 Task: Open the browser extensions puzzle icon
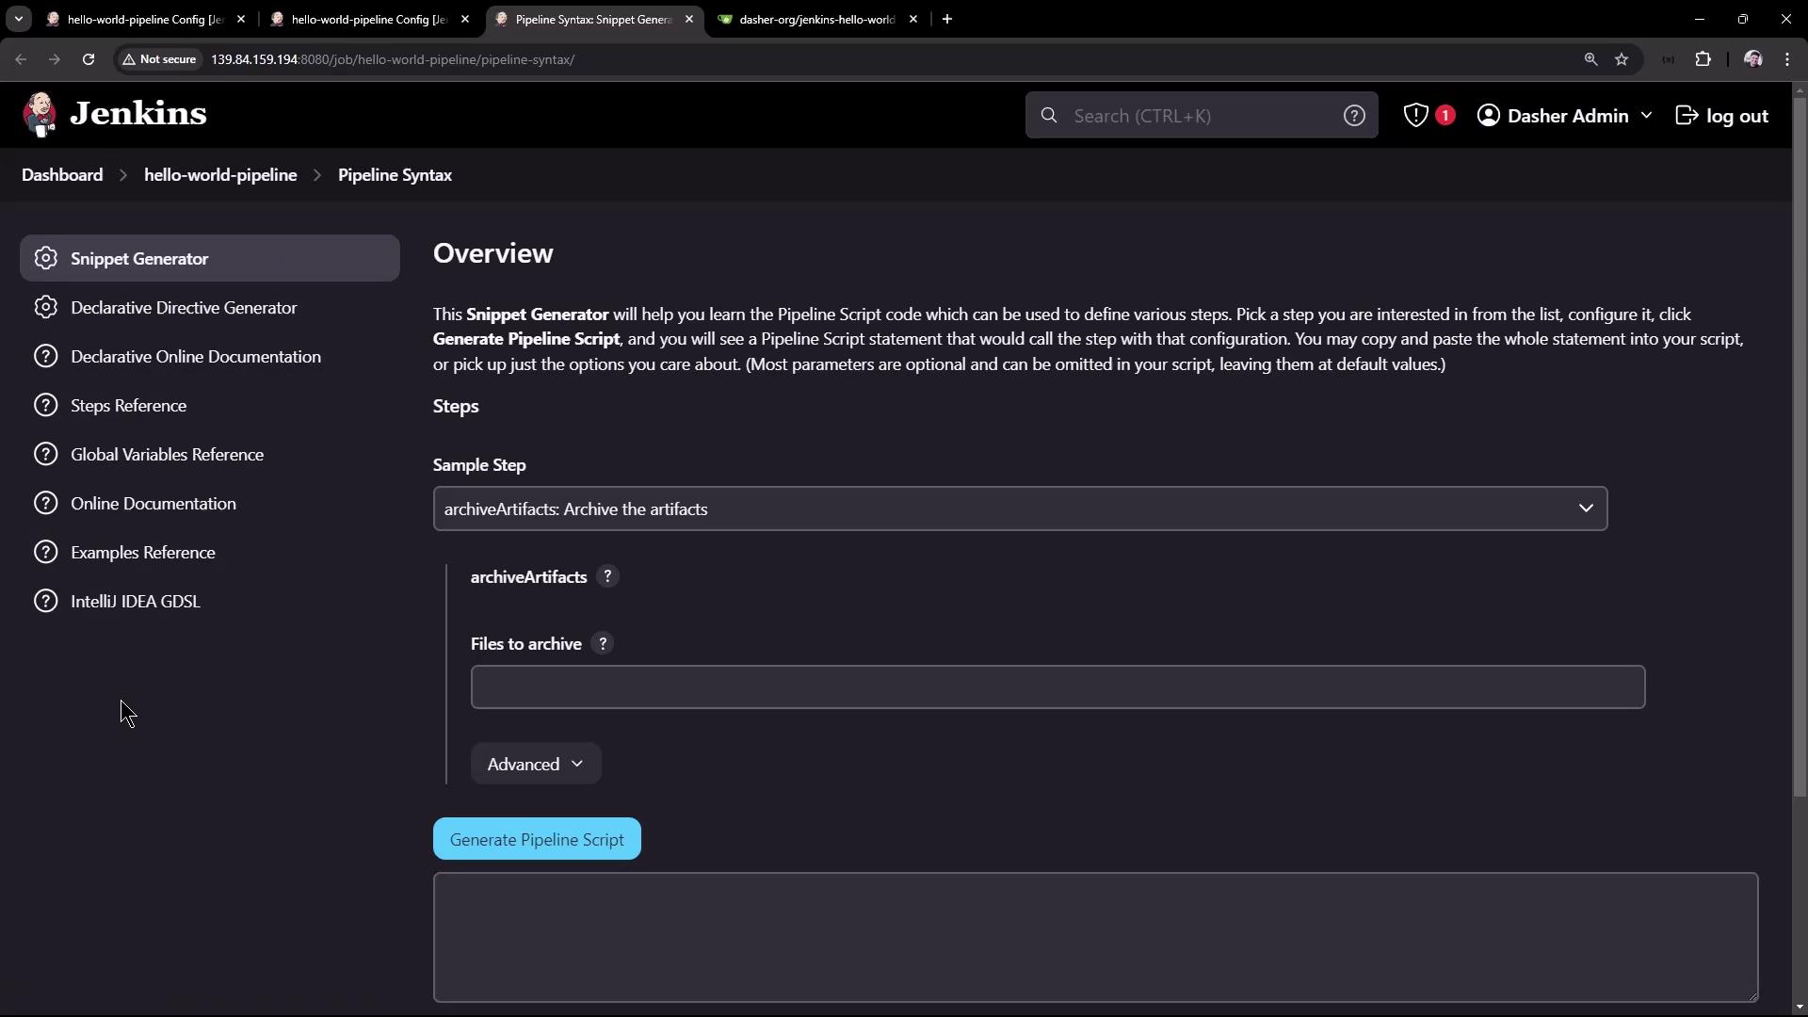click(x=1703, y=59)
